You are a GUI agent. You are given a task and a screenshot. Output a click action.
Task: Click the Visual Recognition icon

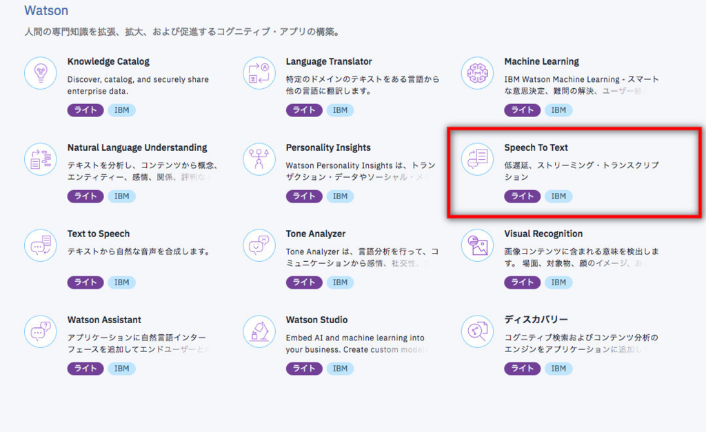pyautogui.click(x=477, y=245)
